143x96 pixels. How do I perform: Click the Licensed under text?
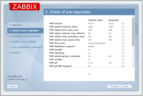[14, 79]
